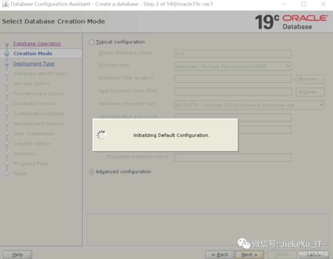The height and width of the screenshot is (259, 333).
Task: Click the Summary step
Action: pos(25,154)
